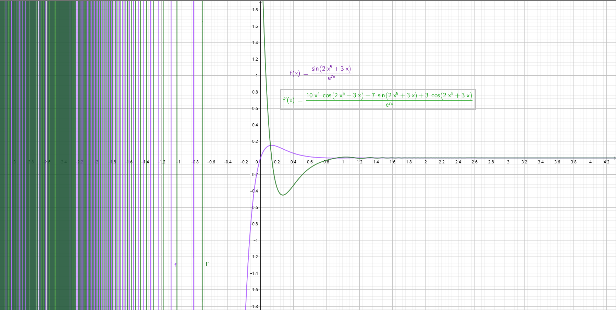Click the x-axis tick label 4.2
616x310 pixels.
coord(606,162)
